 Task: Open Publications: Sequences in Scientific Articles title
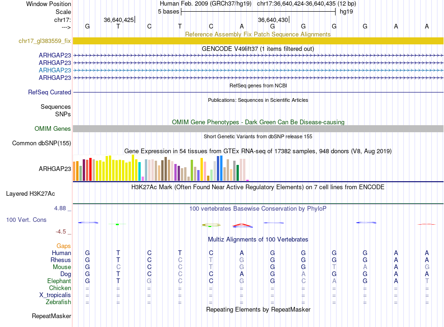(x=258, y=100)
